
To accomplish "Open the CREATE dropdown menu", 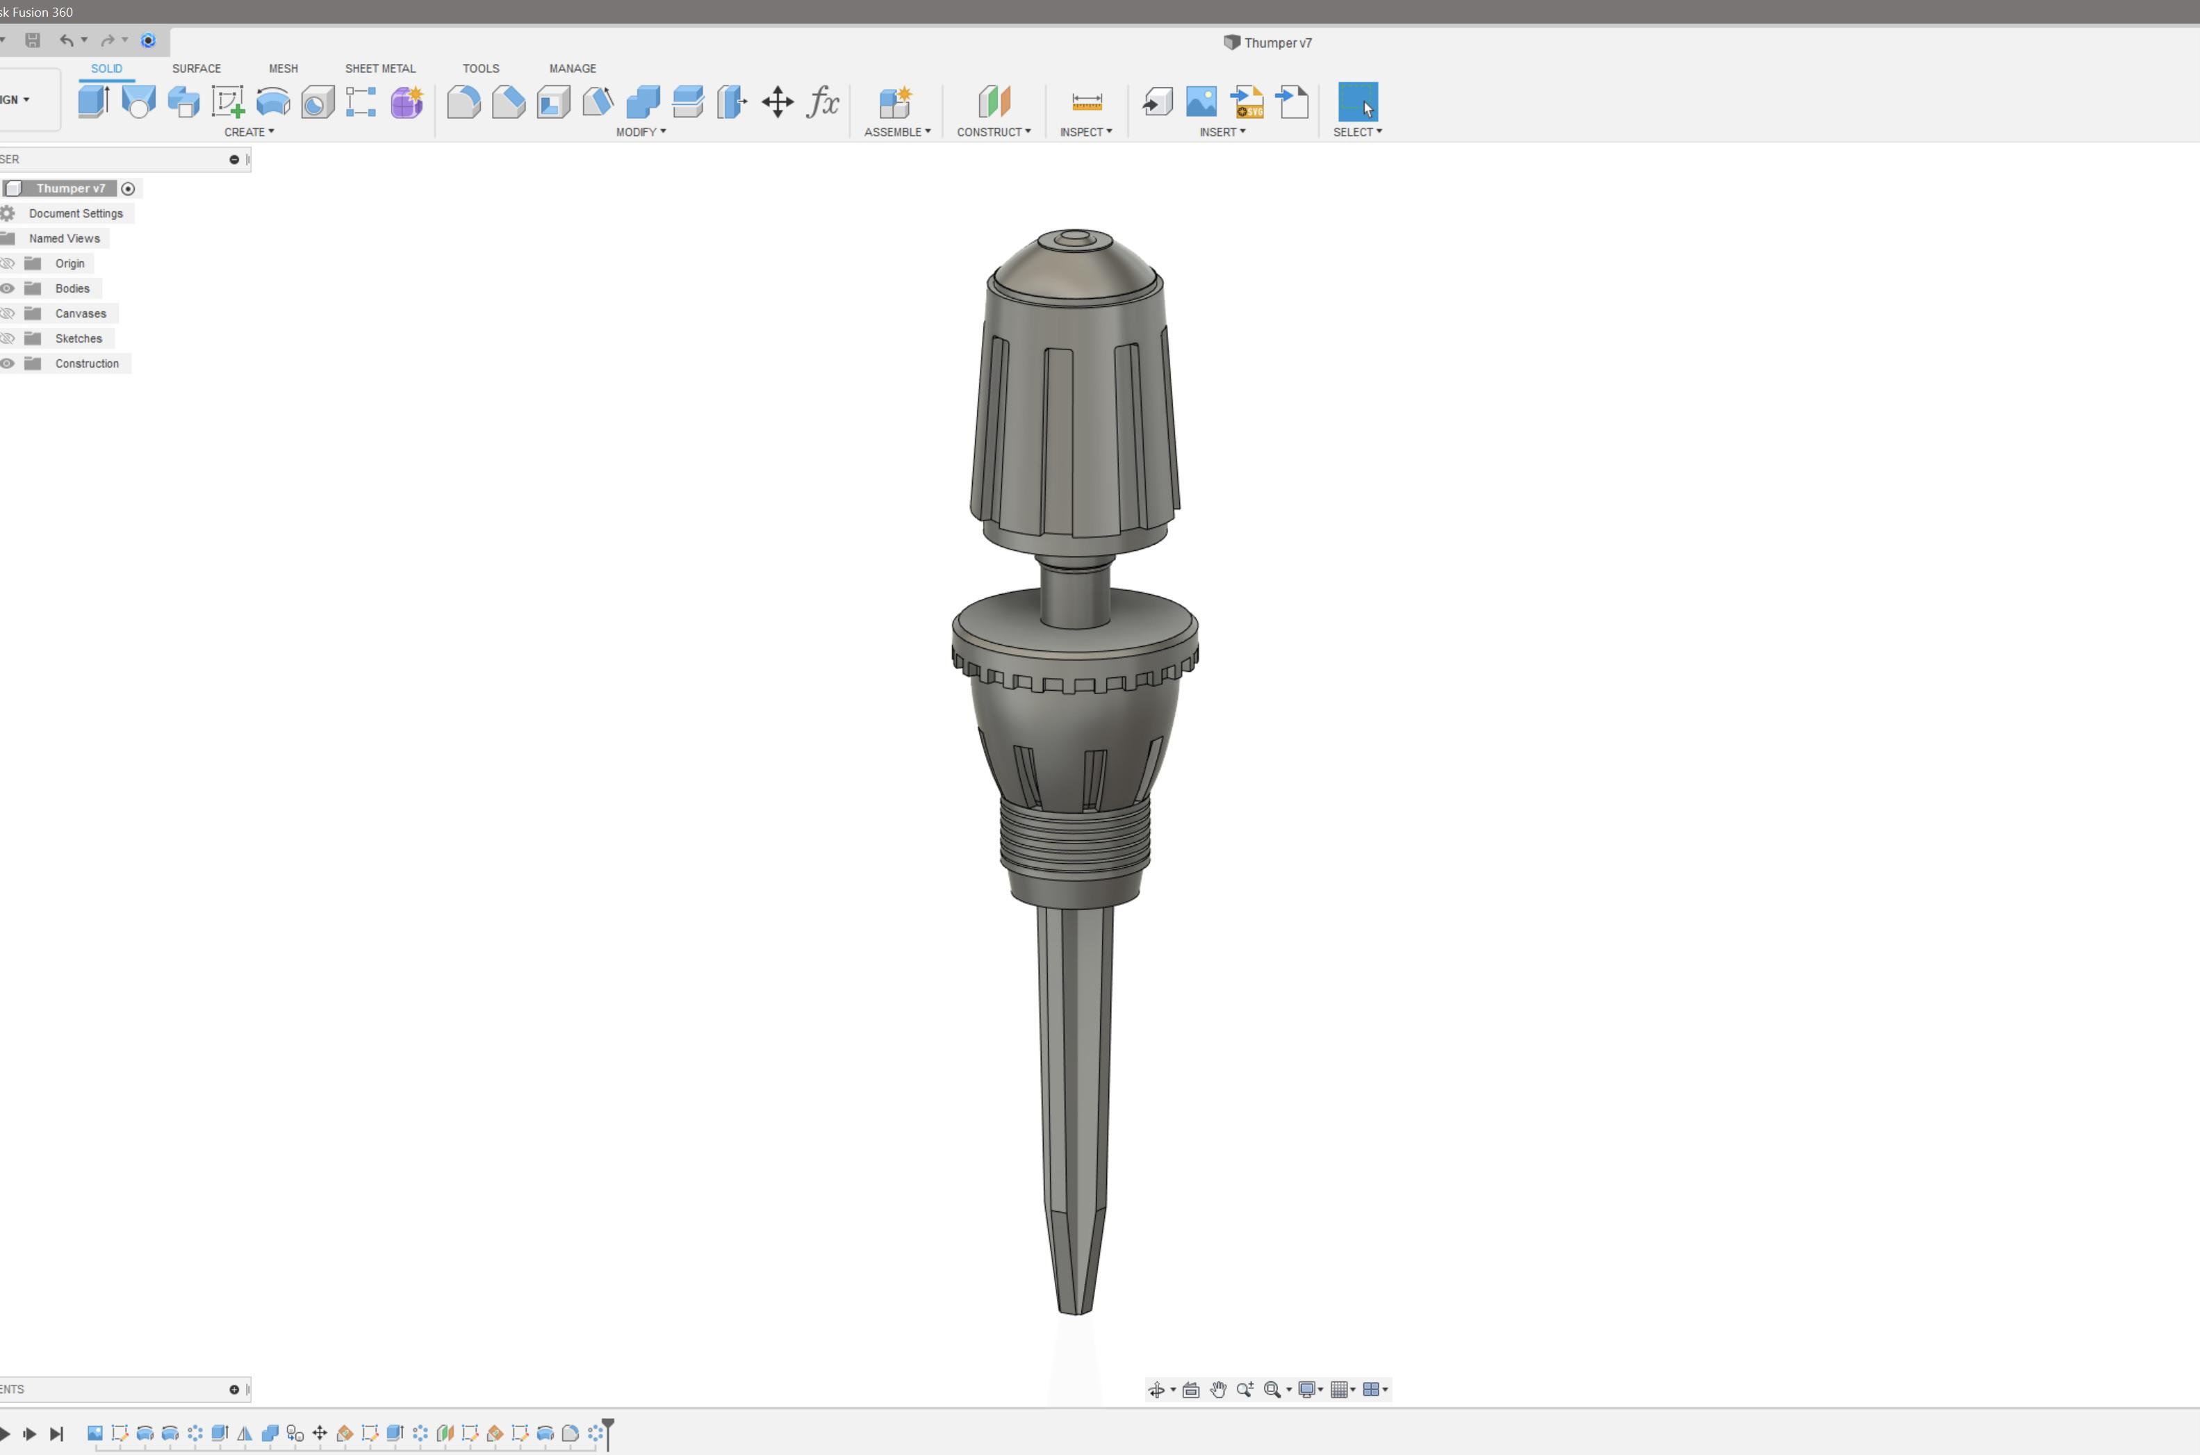I will point(249,132).
